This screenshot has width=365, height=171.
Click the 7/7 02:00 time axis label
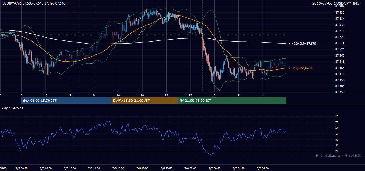(238, 168)
